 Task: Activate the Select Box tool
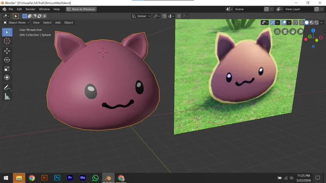[x=7, y=32]
